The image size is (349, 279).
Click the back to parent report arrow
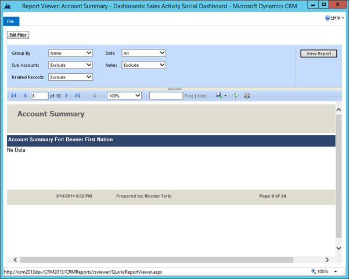[95, 95]
